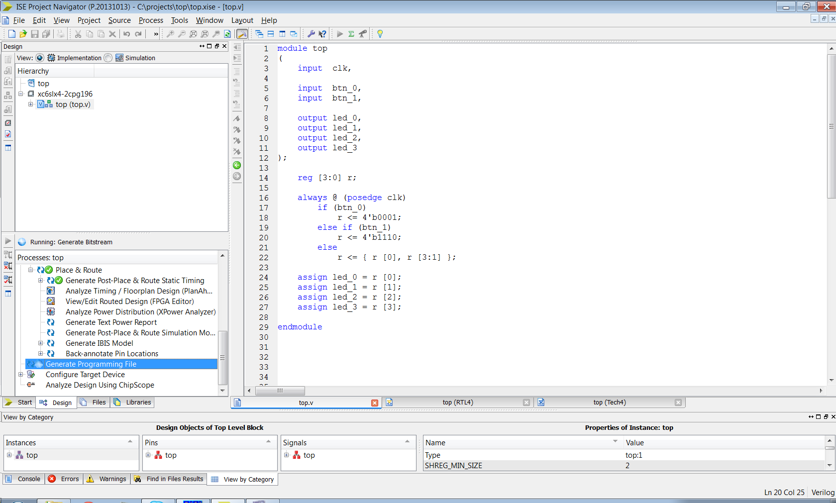The width and height of the screenshot is (836, 503).
Task: Expand the Configure Target Device node
Action: coord(21,375)
